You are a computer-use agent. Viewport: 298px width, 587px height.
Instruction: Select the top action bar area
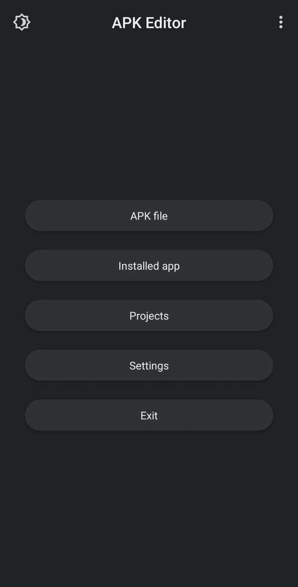tap(149, 22)
